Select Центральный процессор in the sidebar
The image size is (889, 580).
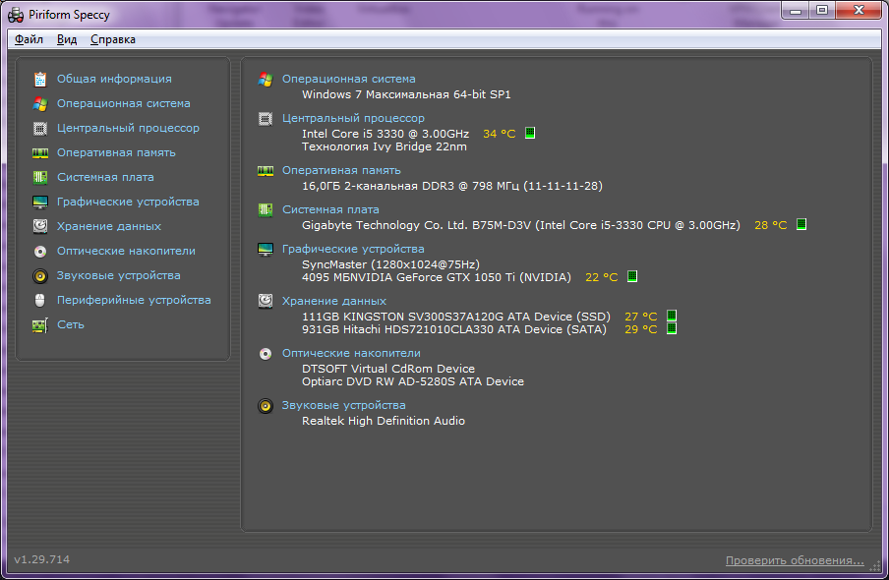(128, 128)
